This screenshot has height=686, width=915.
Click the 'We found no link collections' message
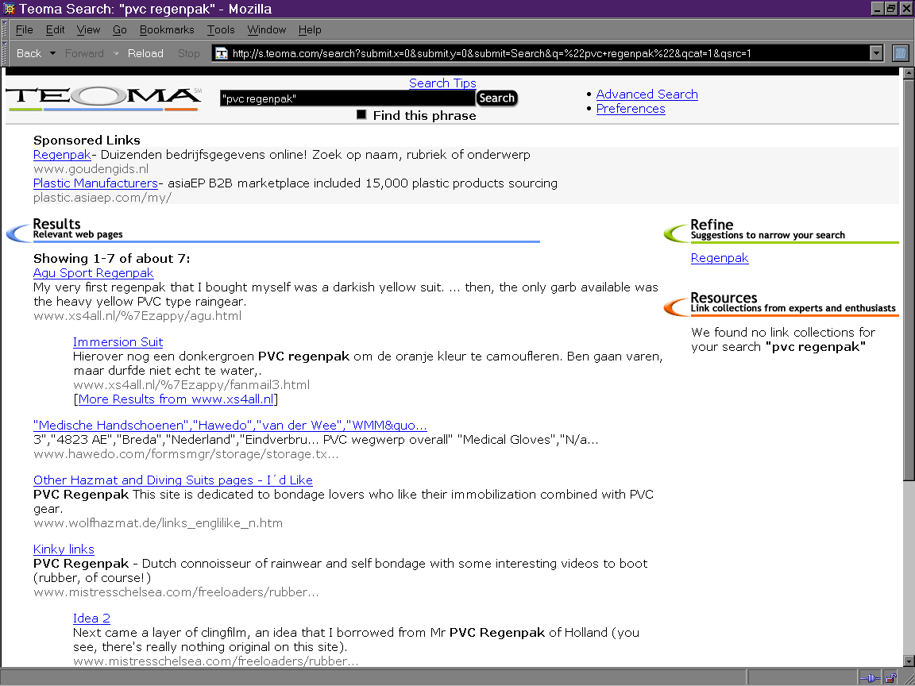(783, 340)
